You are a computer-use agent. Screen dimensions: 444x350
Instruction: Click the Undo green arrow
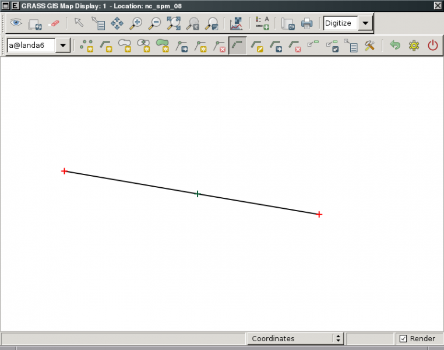pyautogui.click(x=395, y=45)
